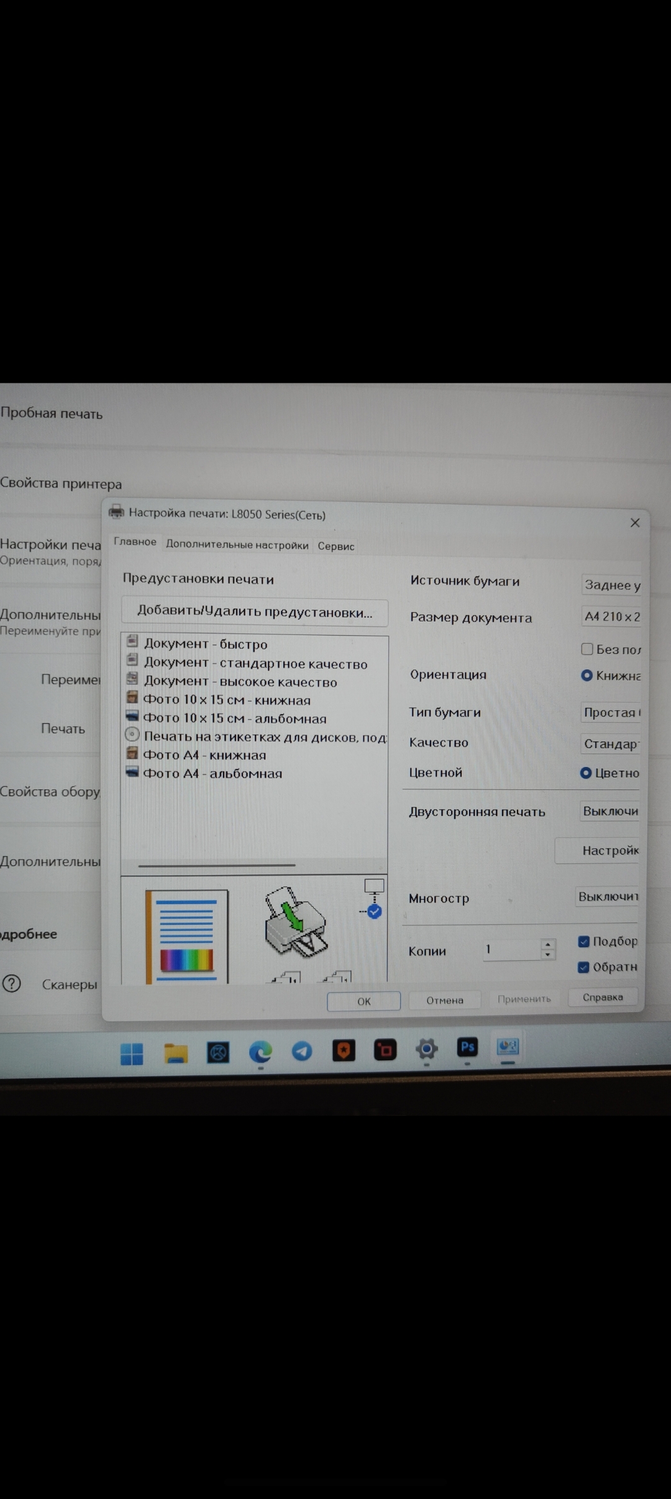Increase copies with the up arrow

click(x=547, y=944)
